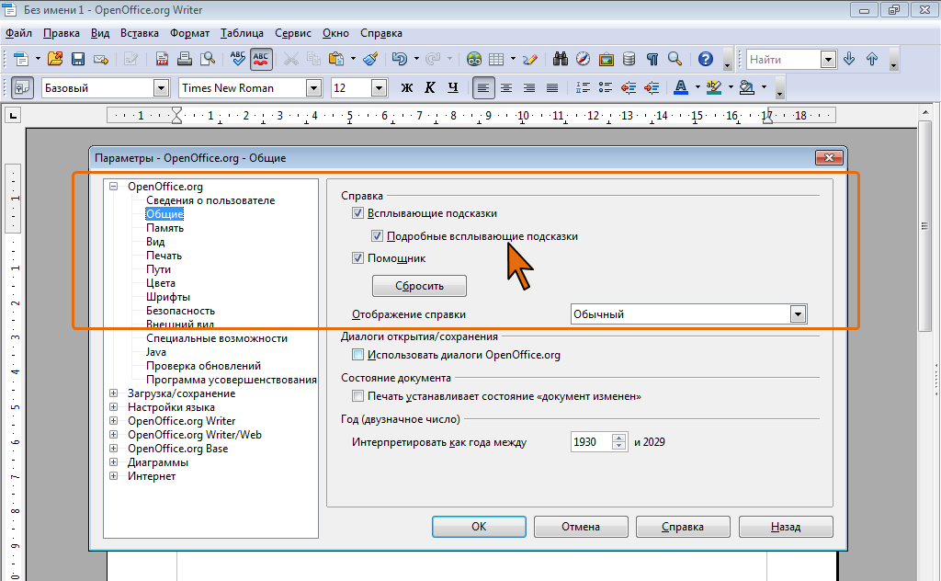Screen dimensions: 941x581
Task: Click the Zoom magnifier icon
Action: pos(675,59)
